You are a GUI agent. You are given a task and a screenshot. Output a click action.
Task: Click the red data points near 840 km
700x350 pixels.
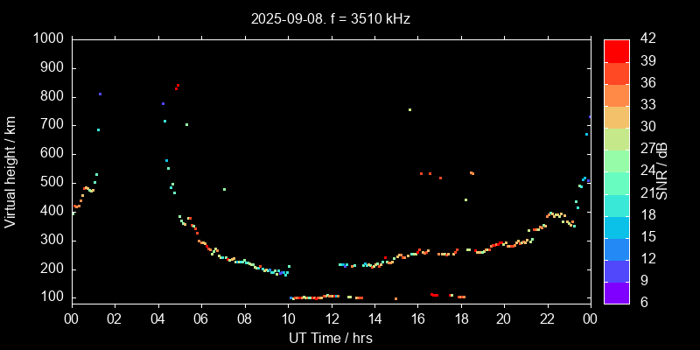[x=177, y=87]
